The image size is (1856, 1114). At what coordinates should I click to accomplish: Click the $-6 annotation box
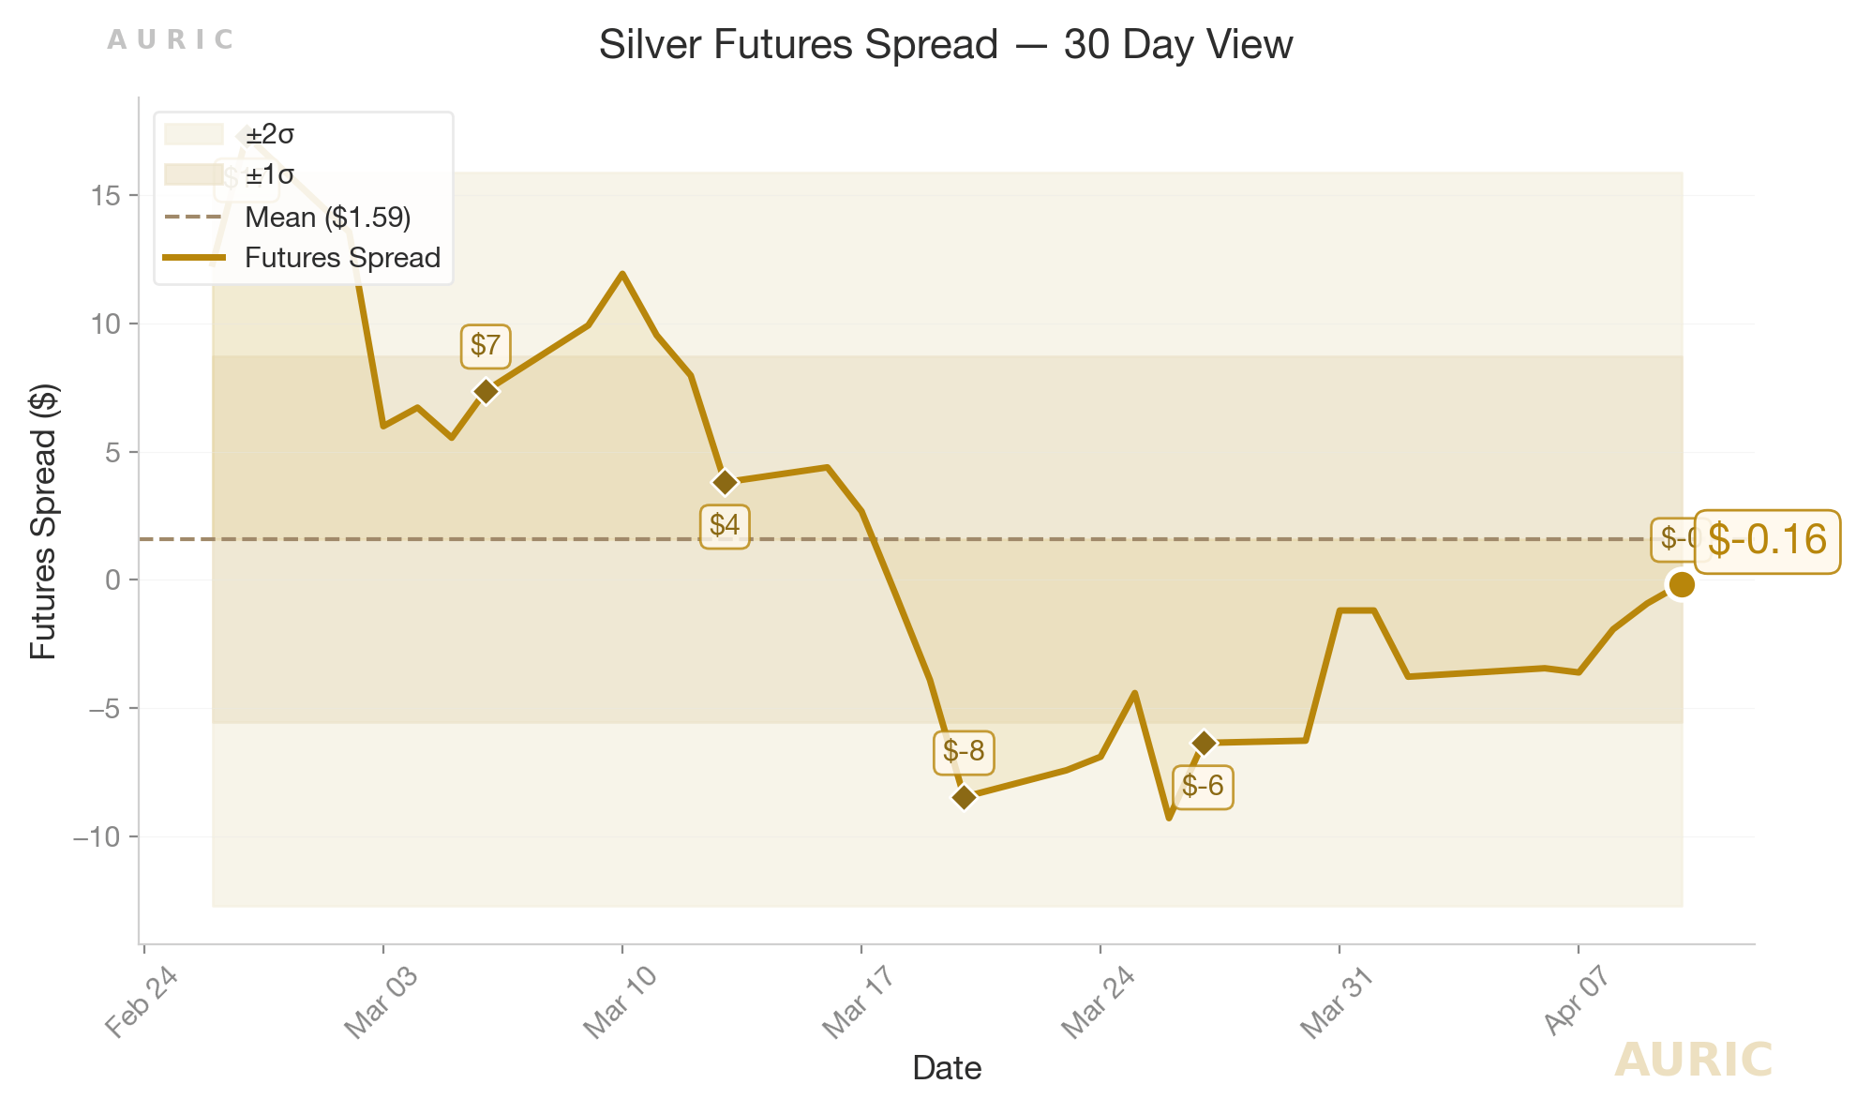click(x=1203, y=786)
